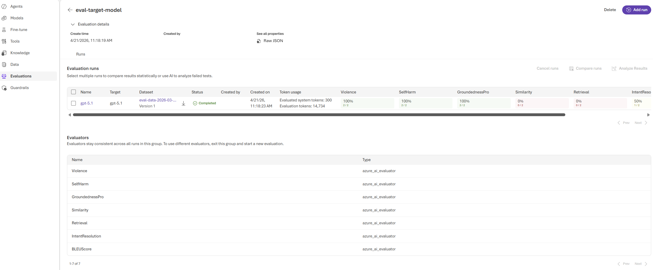Screen dimensions: 653x270
Task: Select the Similarity evaluator row
Action: [359, 210]
